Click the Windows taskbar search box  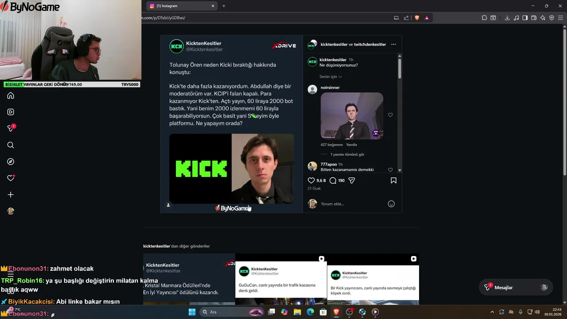[x=232, y=312]
